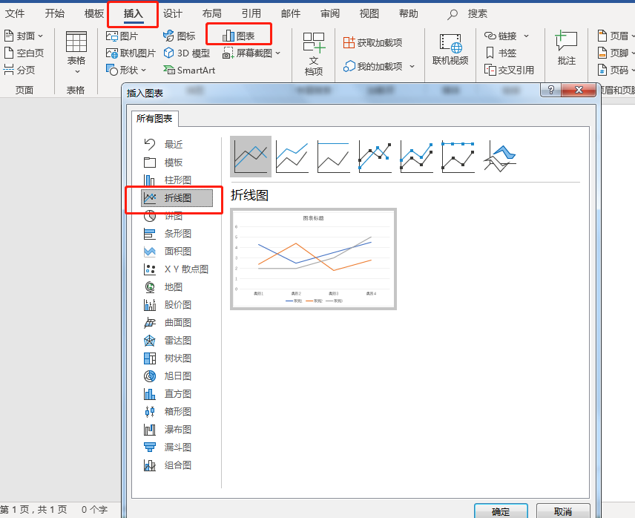The width and height of the screenshot is (635, 518).
Task: Open the File (文件) tab
Action: pyautogui.click(x=15, y=14)
